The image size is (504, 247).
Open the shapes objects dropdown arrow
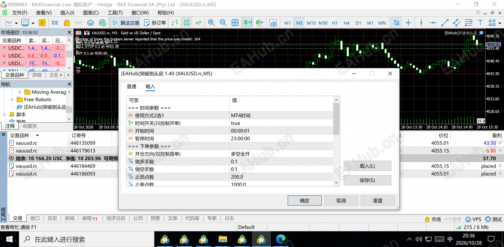point(500,23)
